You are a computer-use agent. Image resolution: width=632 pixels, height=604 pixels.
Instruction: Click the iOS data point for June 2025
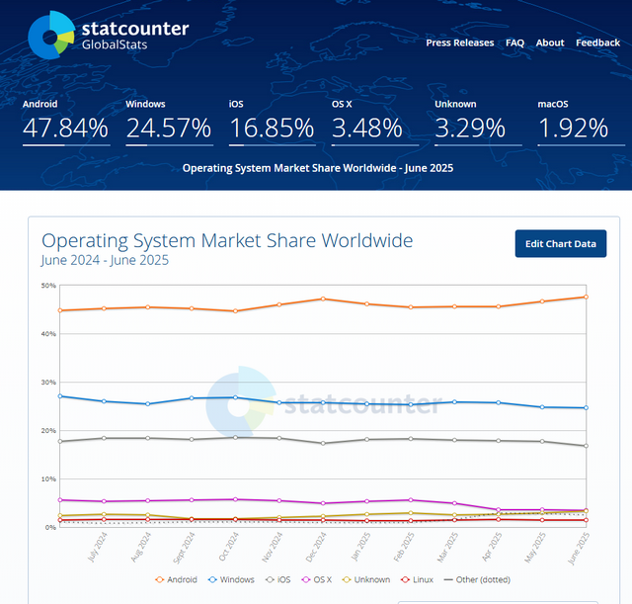(586, 446)
